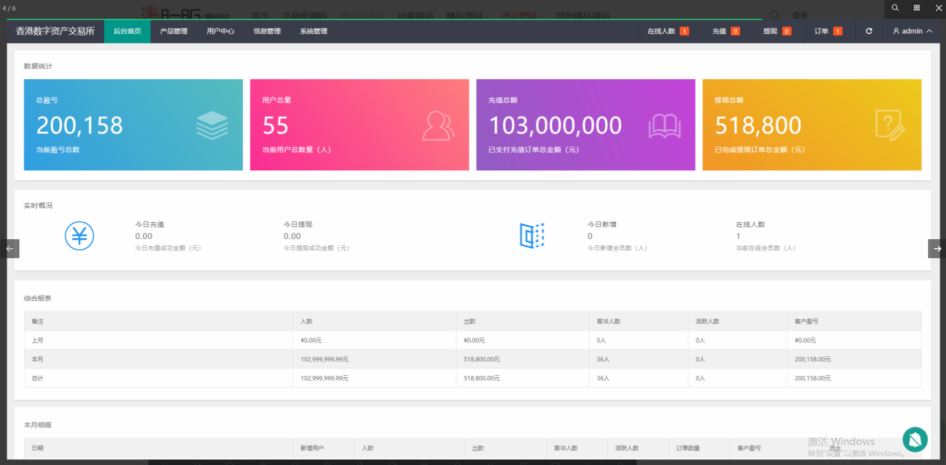Viewport: 946px width, 465px height.
Task: Open the 系统管理 menu
Action: tap(313, 31)
